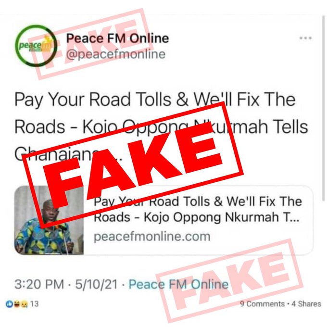Viewport: 327px width, 327px height.
Task: Click the blue thumbs-up like reaction icon
Action: (x=10, y=304)
